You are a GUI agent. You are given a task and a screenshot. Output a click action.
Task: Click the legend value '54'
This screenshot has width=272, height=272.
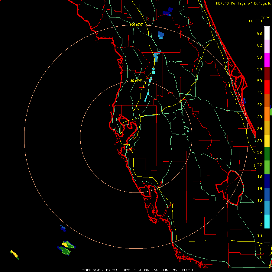260,69
